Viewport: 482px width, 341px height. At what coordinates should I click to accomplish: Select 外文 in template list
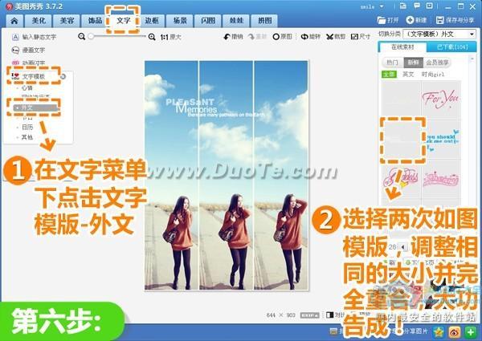point(27,107)
